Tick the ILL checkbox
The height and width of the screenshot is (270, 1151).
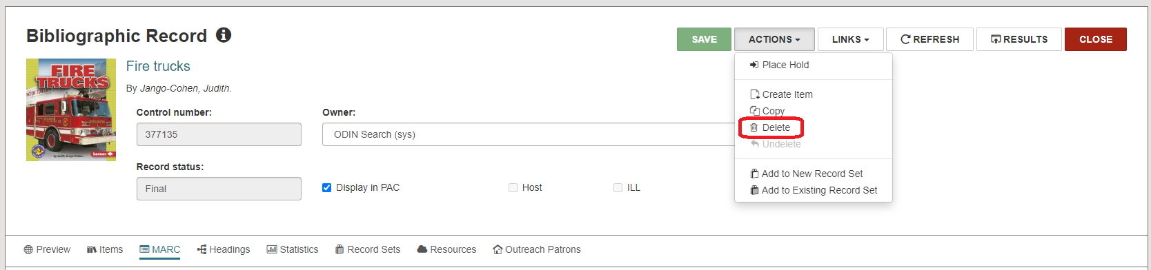618,187
